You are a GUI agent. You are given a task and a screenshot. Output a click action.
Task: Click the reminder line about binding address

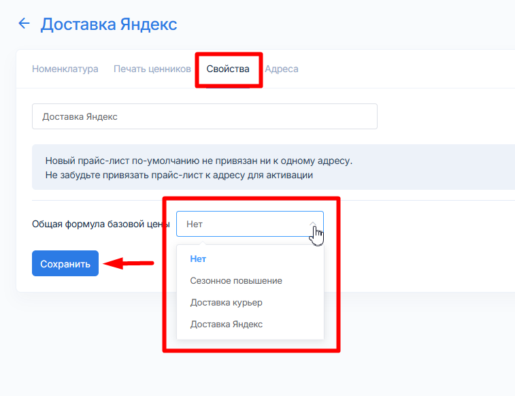tap(179, 175)
